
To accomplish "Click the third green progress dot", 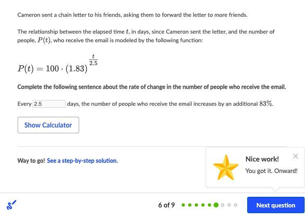I will coord(196,205).
